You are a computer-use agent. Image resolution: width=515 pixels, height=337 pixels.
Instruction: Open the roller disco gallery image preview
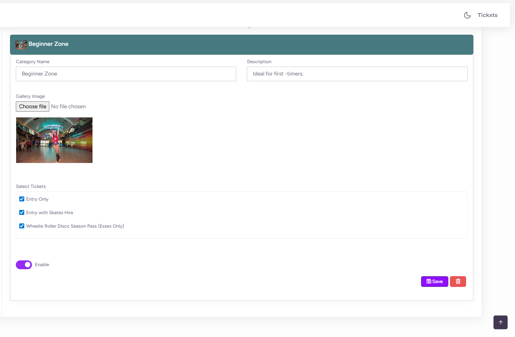pyautogui.click(x=54, y=140)
